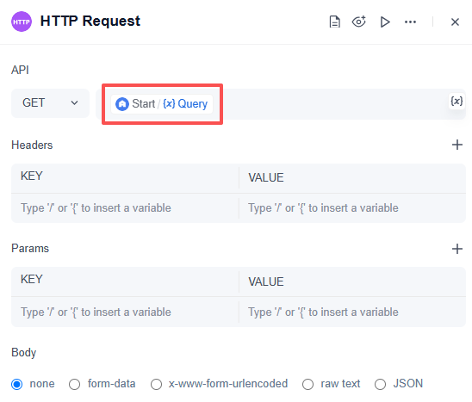Image resolution: width=472 pixels, height=402 pixels.
Task: Open the document help icon
Action: tap(334, 22)
